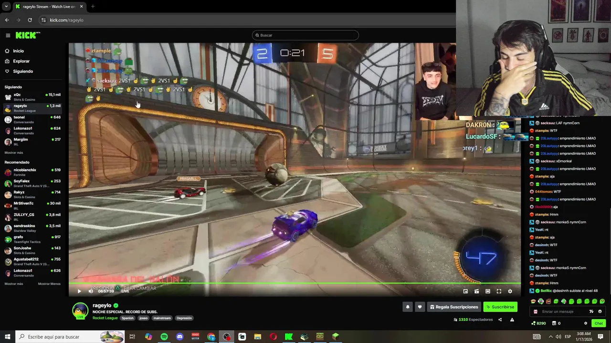Screen dimensions: 611x343
Task: Open video player settings gear
Action: (510, 291)
